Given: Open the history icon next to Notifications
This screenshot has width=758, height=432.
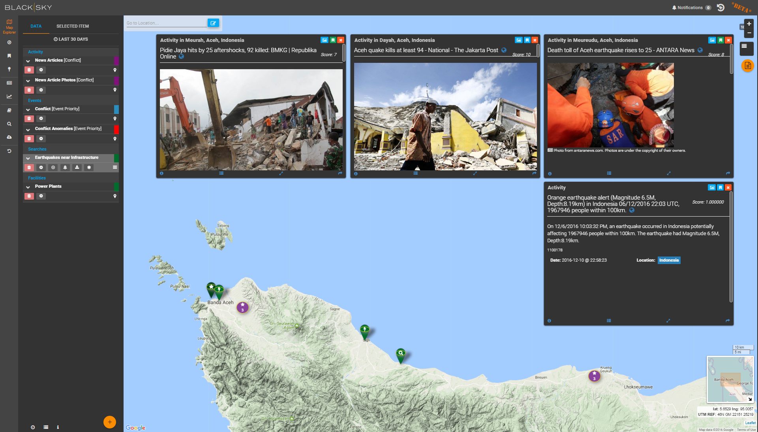Looking at the screenshot, I should [720, 8].
